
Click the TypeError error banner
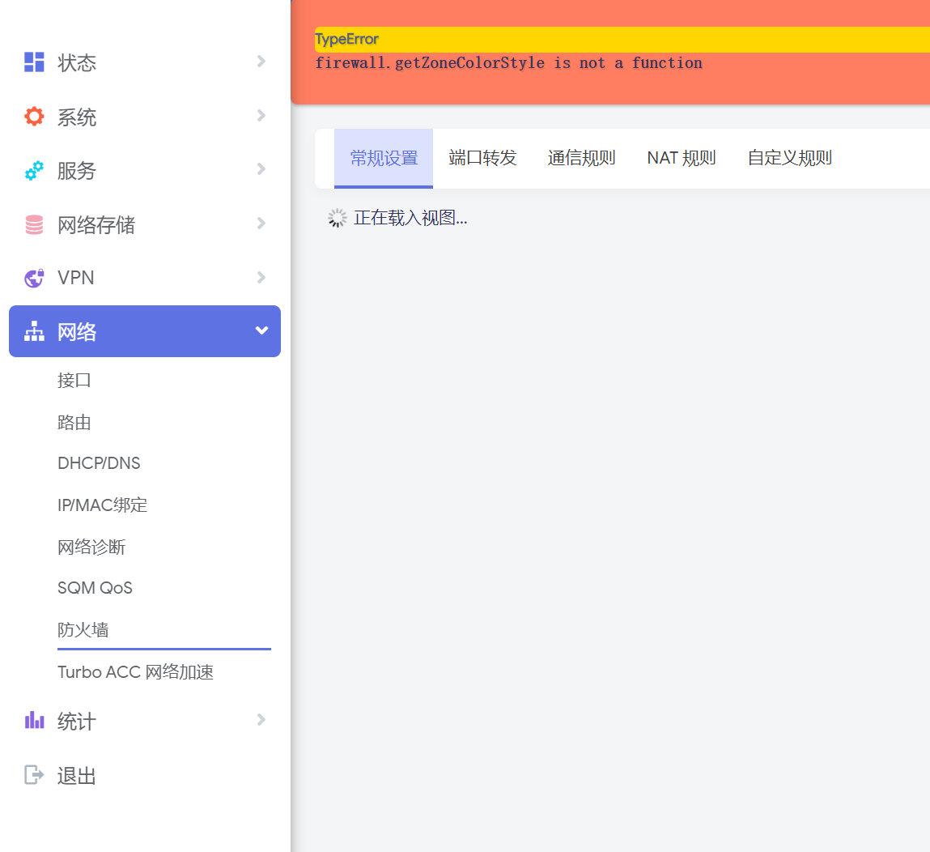point(346,39)
